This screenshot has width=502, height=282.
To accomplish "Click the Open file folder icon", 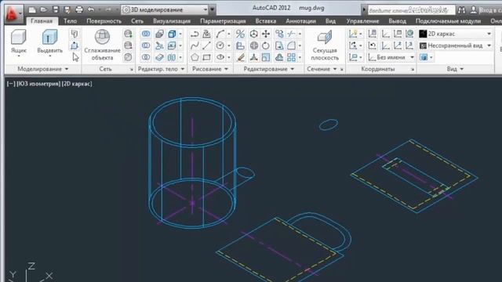I will point(44,10).
